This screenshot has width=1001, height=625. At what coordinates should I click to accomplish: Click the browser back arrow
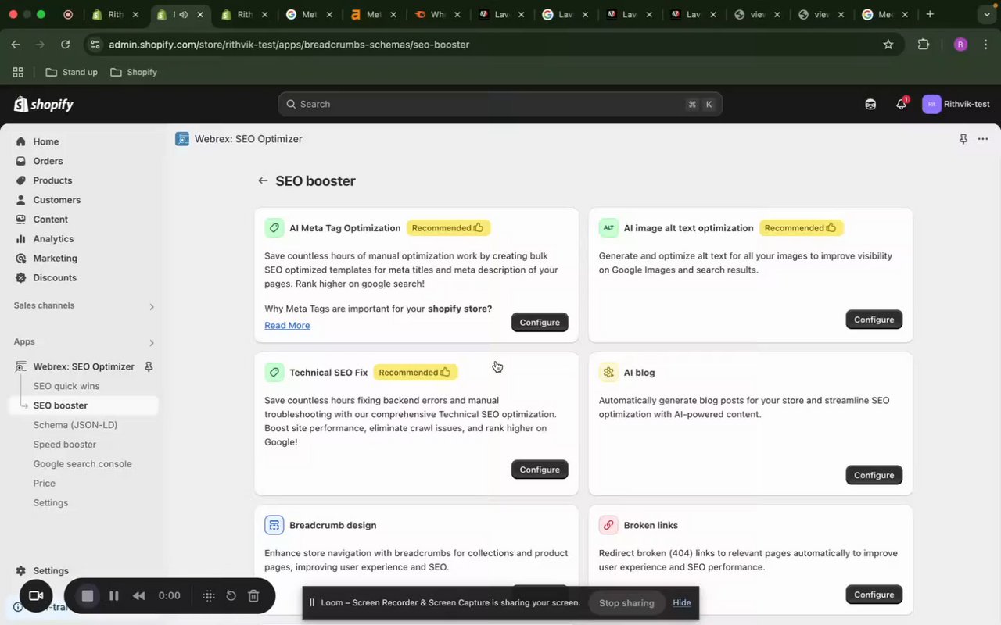[x=16, y=45]
